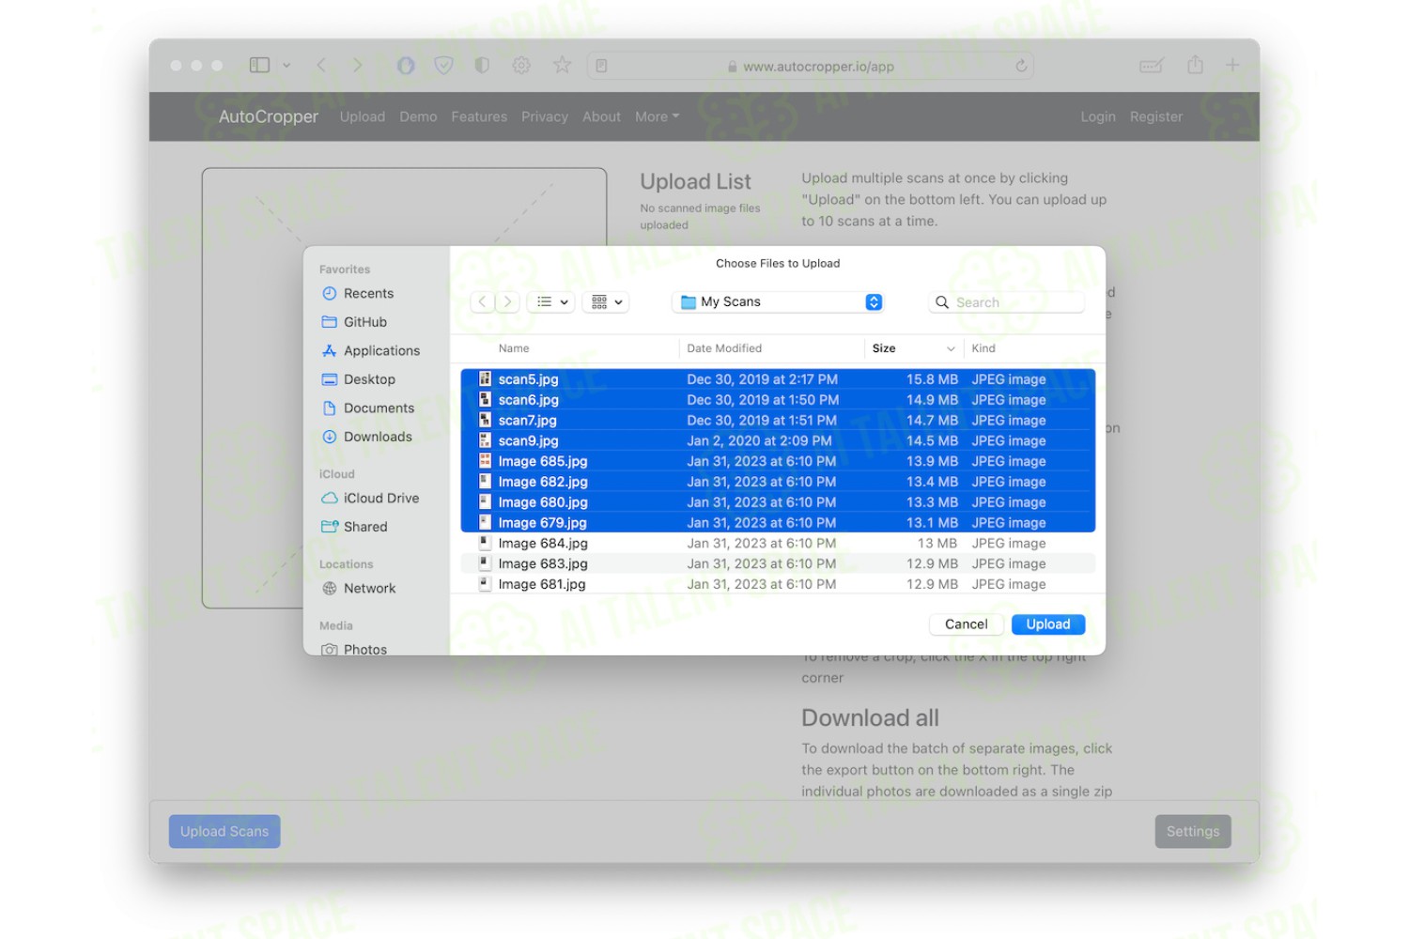Open the Demo nav item
The width and height of the screenshot is (1409, 939).
[x=418, y=116]
